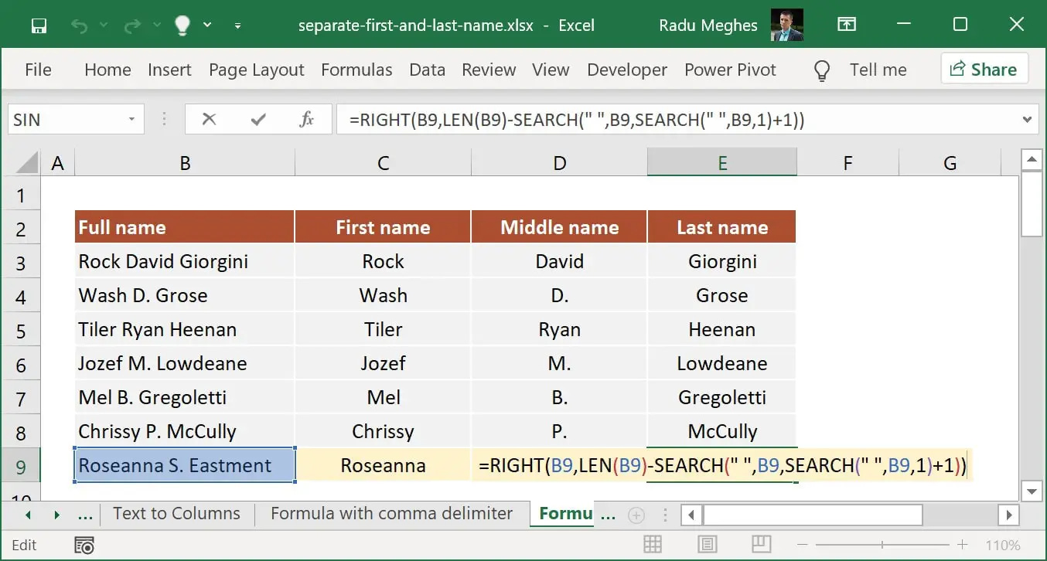Select cell B3 containing Rock David Giorgini
This screenshot has height=561, width=1047.
coord(184,261)
